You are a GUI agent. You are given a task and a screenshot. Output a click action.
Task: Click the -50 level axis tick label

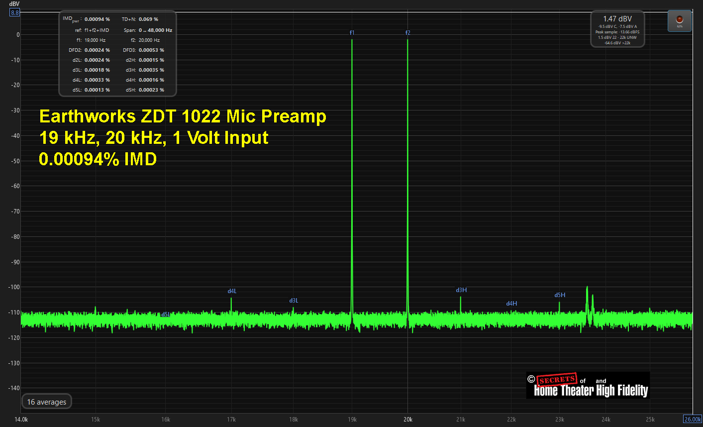tap(15, 161)
